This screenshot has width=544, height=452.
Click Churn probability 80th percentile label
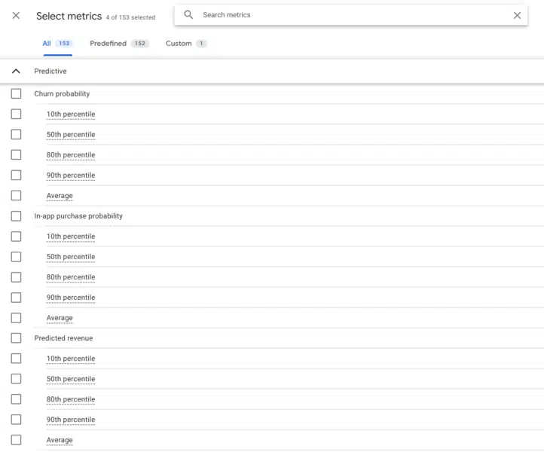point(71,155)
